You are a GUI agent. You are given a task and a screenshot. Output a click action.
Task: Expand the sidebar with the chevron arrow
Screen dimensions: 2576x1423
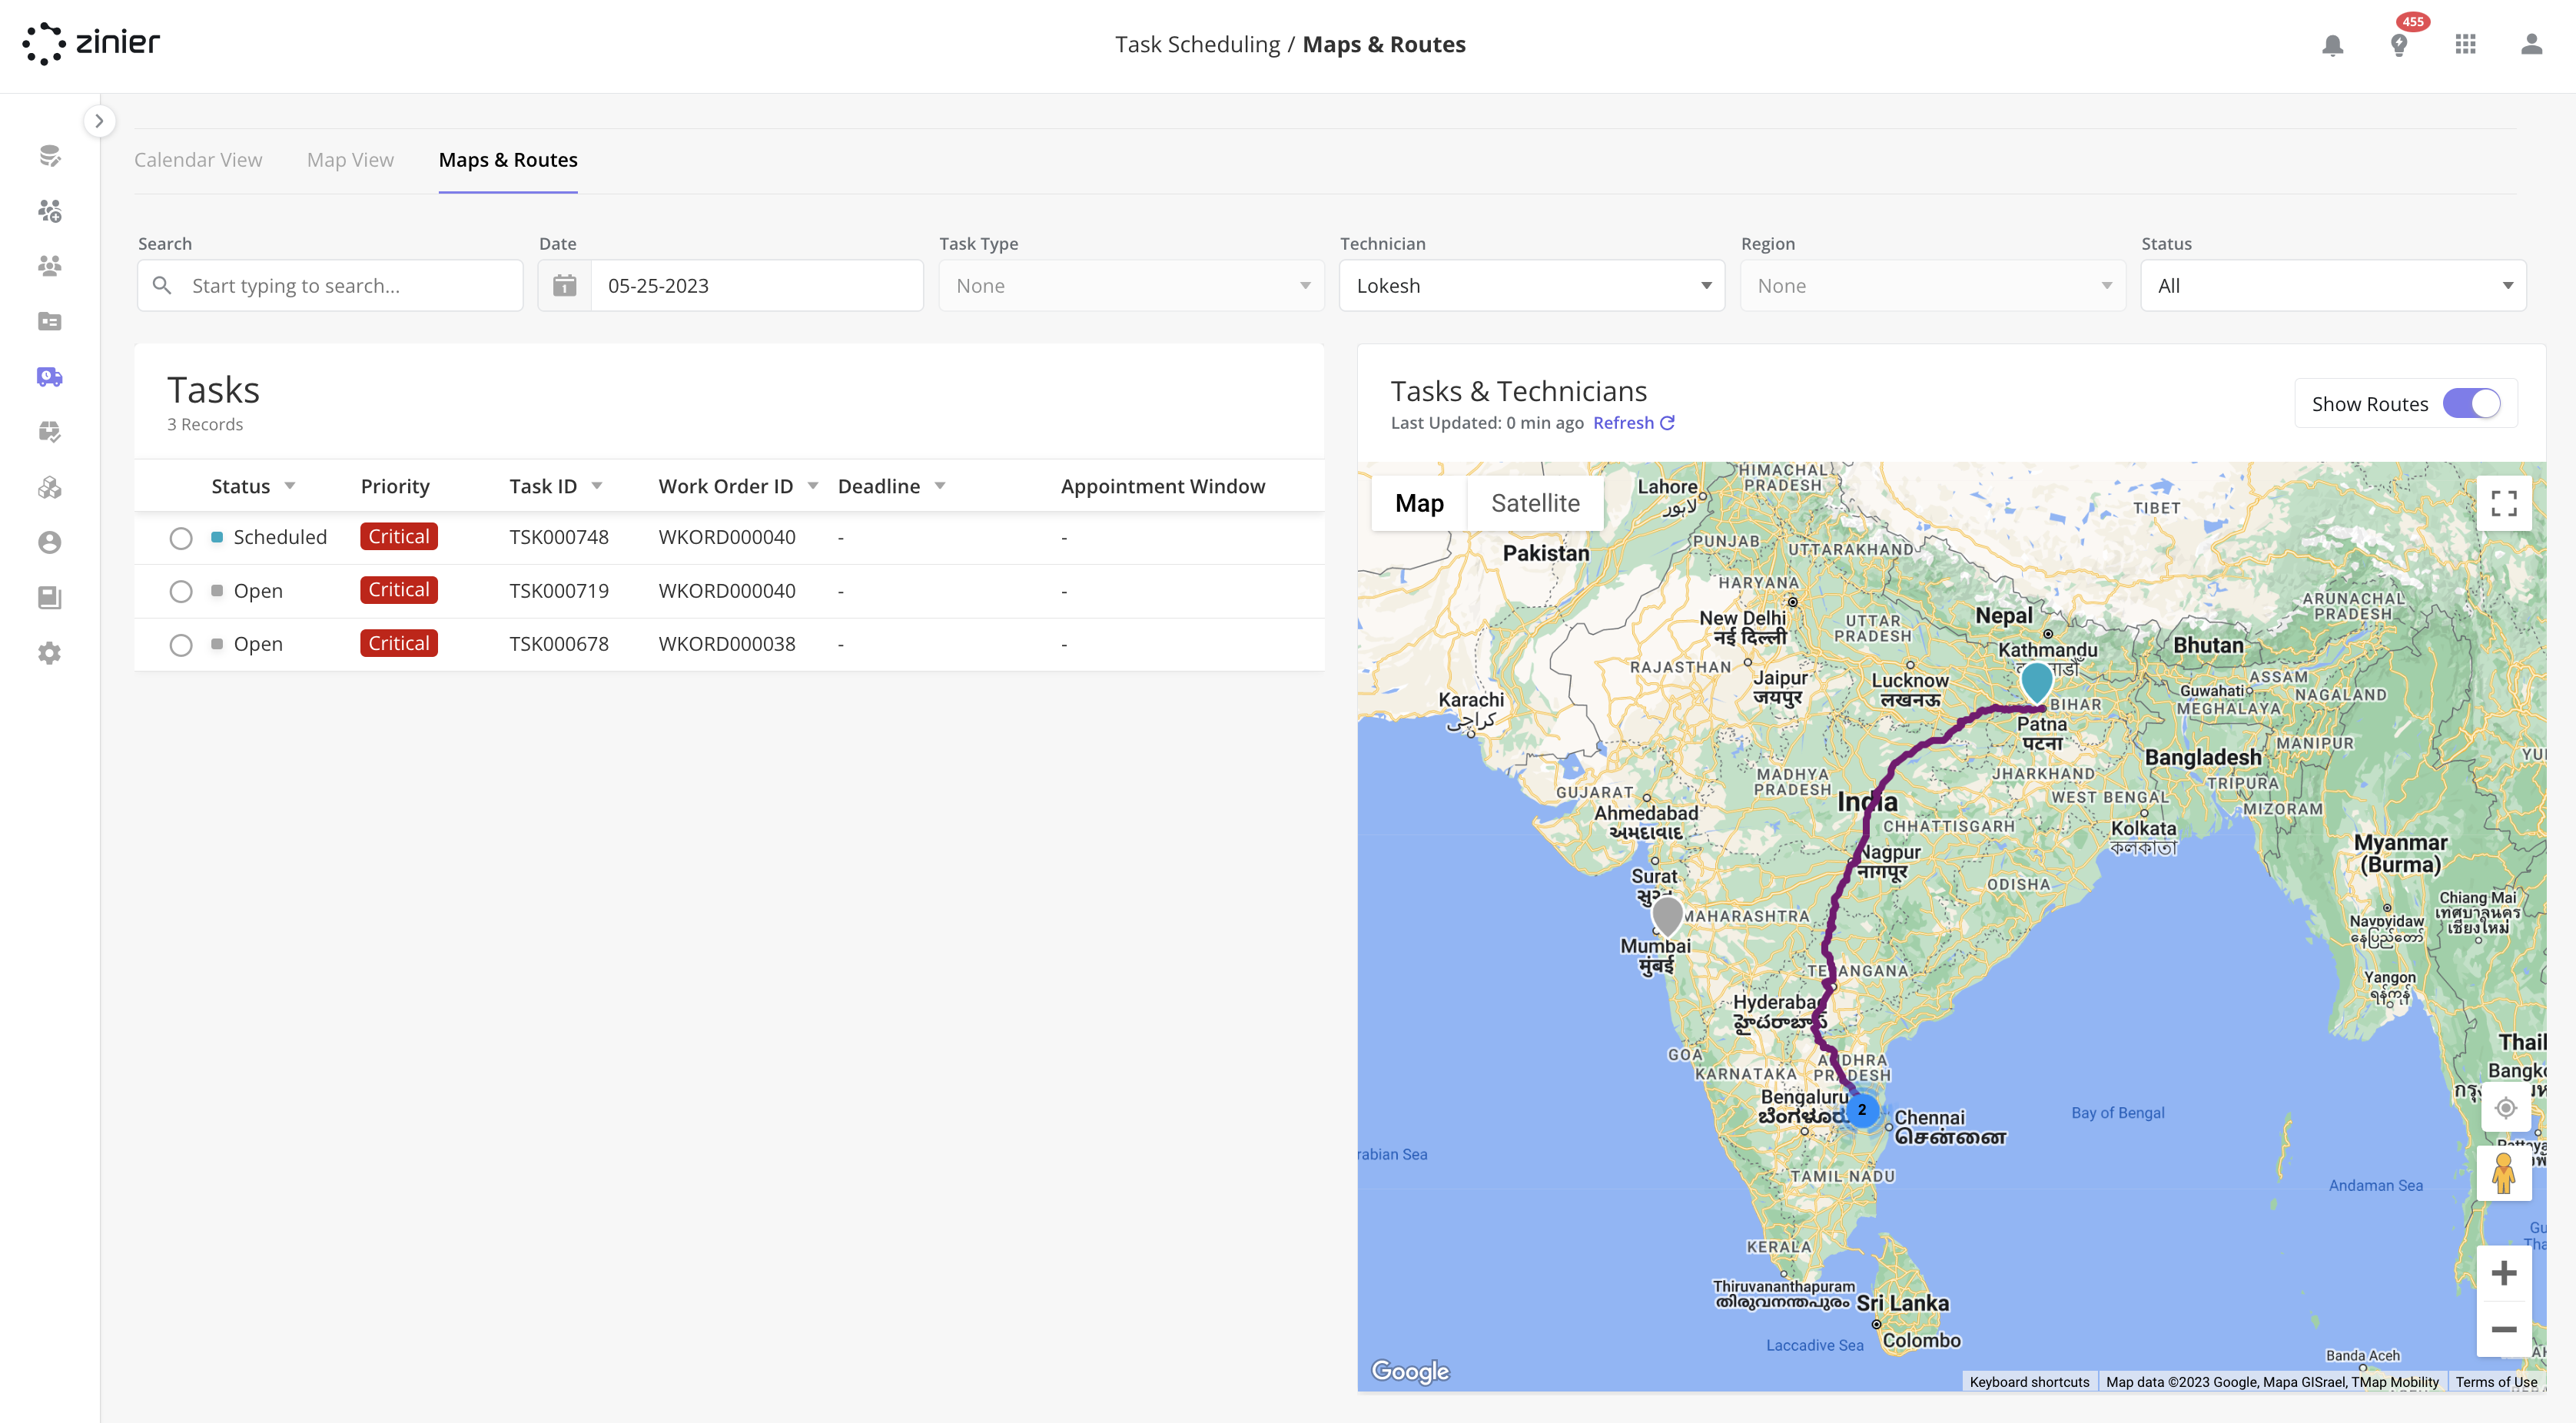(99, 121)
